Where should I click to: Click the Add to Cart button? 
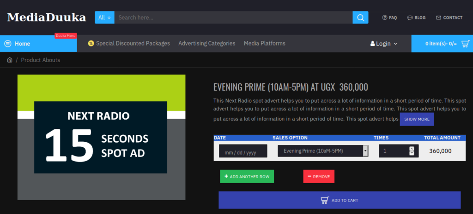[340, 200]
